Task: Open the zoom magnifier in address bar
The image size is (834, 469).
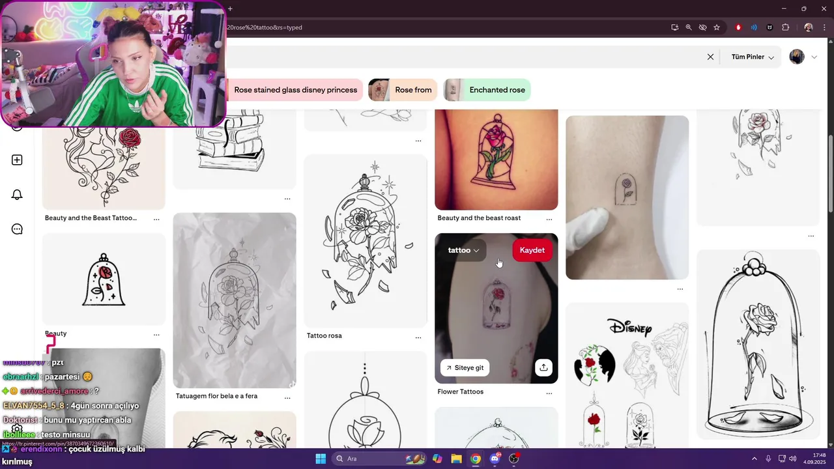Action: click(689, 27)
